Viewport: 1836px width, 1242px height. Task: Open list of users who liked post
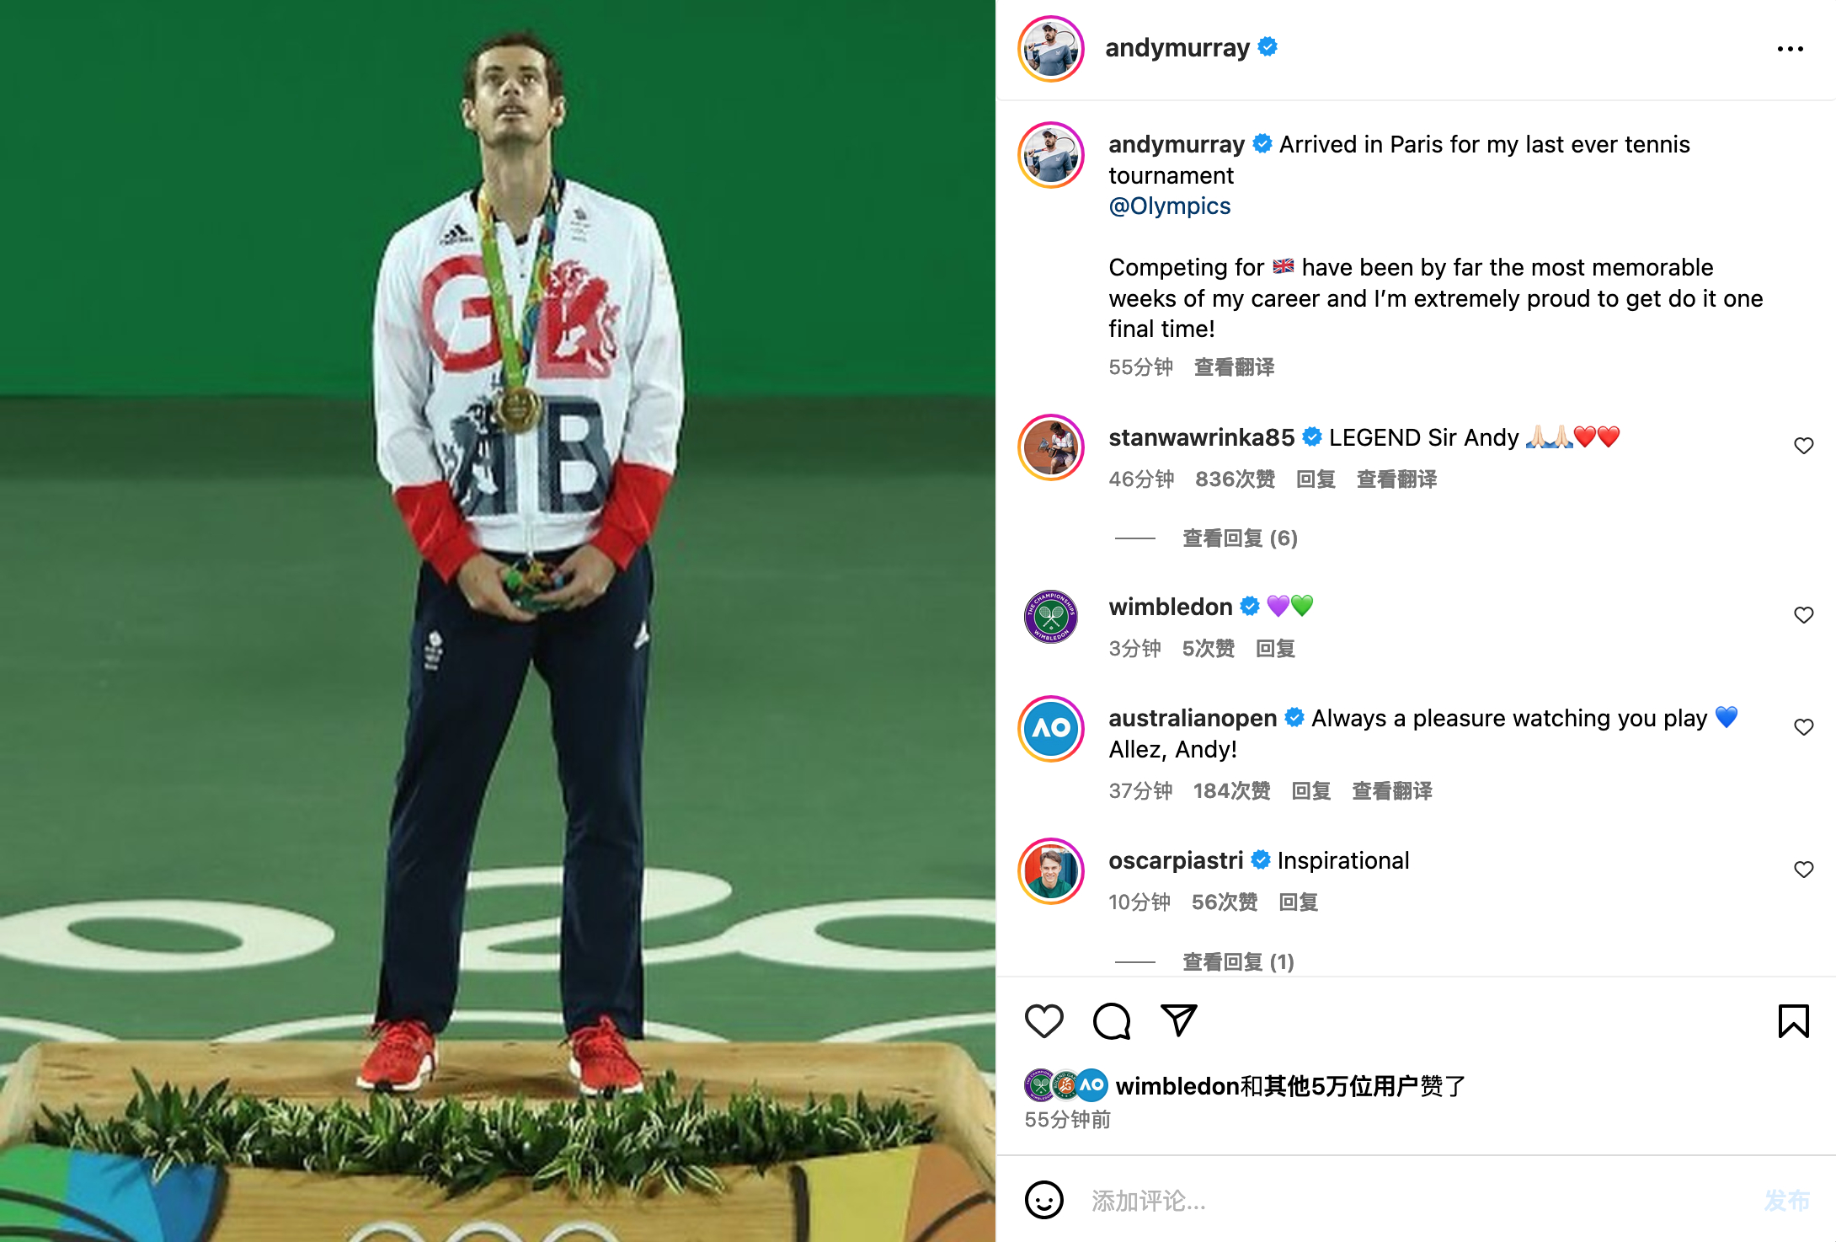(x=1290, y=1086)
